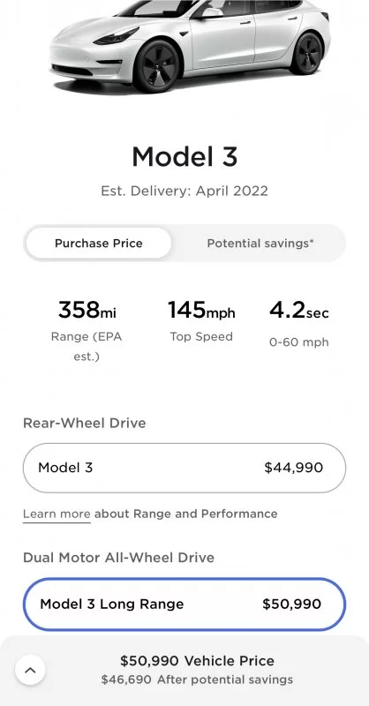This screenshot has width=369, height=706.
Task: Click the $44,990 price label
Action: [x=294, y=468]
